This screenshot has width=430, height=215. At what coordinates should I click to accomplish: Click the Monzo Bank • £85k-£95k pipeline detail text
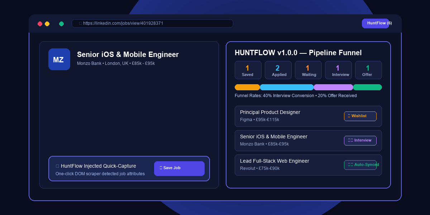[264, 144]
